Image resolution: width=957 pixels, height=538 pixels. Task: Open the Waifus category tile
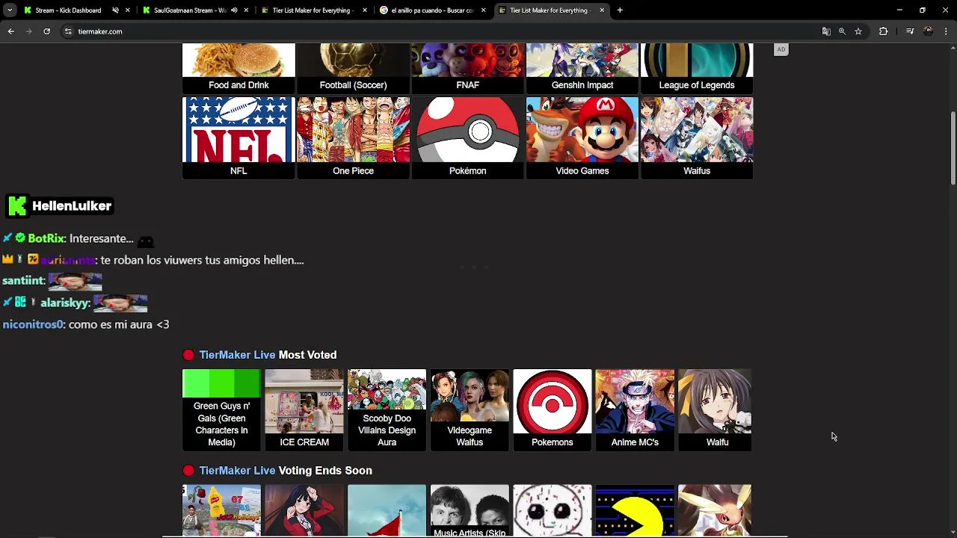pyautogui.click(x=697, y=137)
